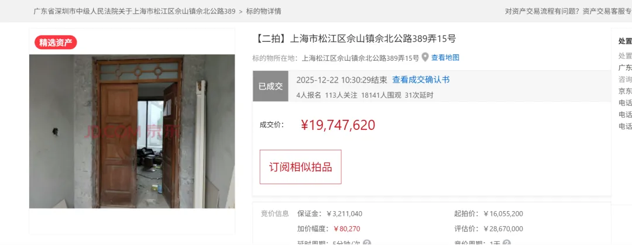Click the map pin icon beside the address
This screenshot has width=632, height=245.
(425, 58)
